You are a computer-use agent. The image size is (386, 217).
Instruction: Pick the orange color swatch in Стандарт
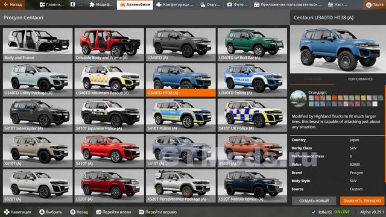click(334, 98)
